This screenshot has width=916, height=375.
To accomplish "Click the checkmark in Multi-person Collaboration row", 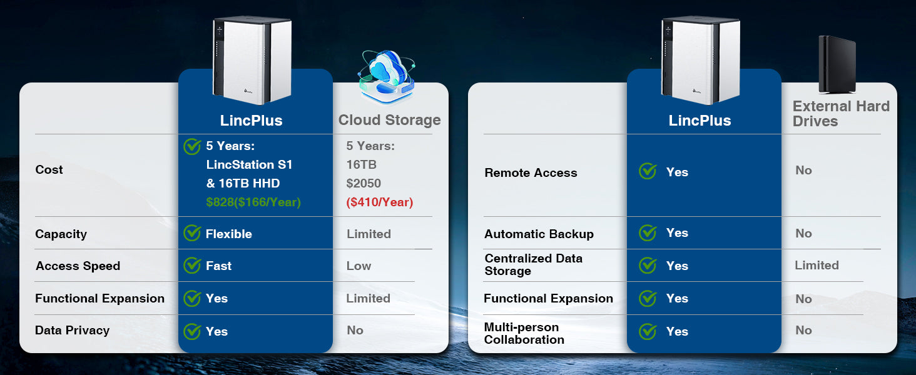I will coord(648,331).
